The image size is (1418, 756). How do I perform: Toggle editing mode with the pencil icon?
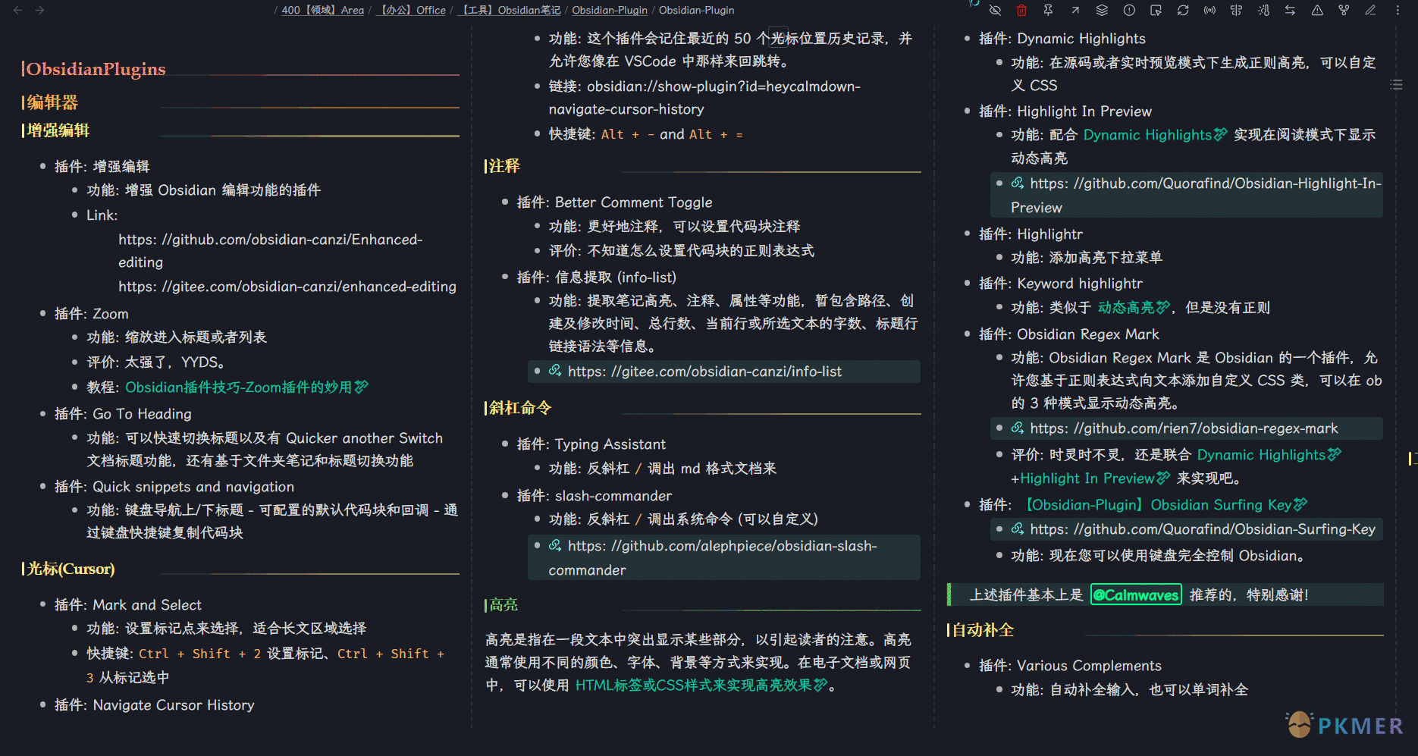1370,11
